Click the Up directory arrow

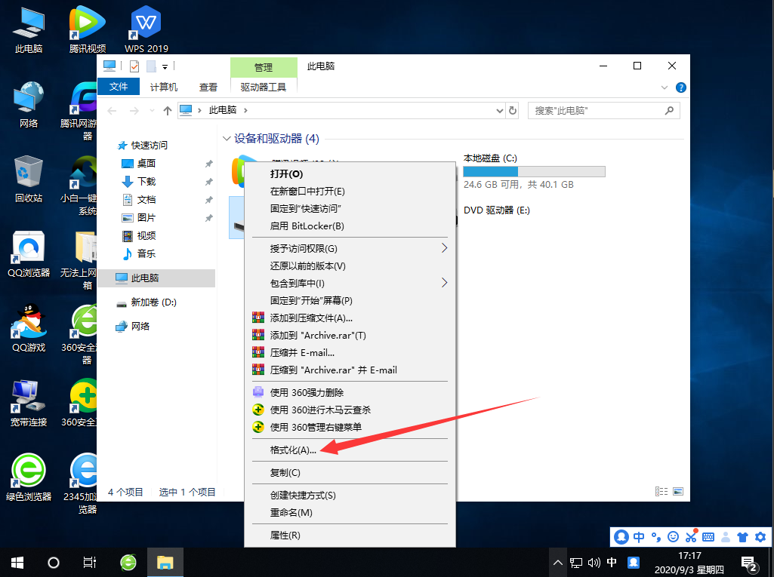coord(168,110)
